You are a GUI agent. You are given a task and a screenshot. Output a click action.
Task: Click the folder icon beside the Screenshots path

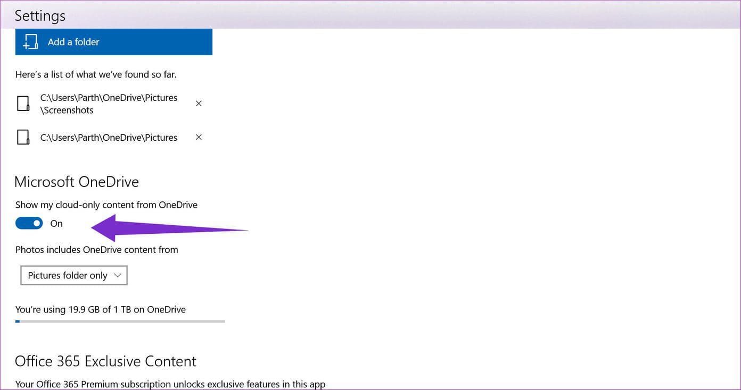coord(23,104)
